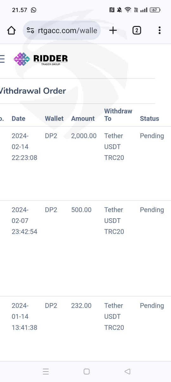The image size is (171, 382).
Task: Select the 2024-01-14 withdrawal date
Action: click(x=24, y=316)
